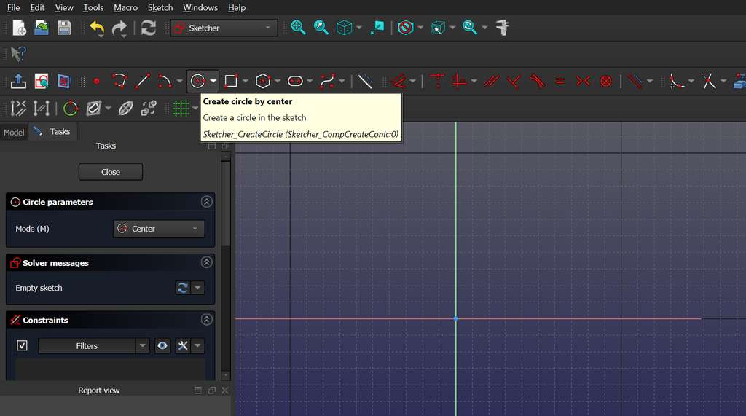Toggle the checkbox next to Filters
Image resolution: width=746 pixels, height=416 pixels.
click(22, 345)
